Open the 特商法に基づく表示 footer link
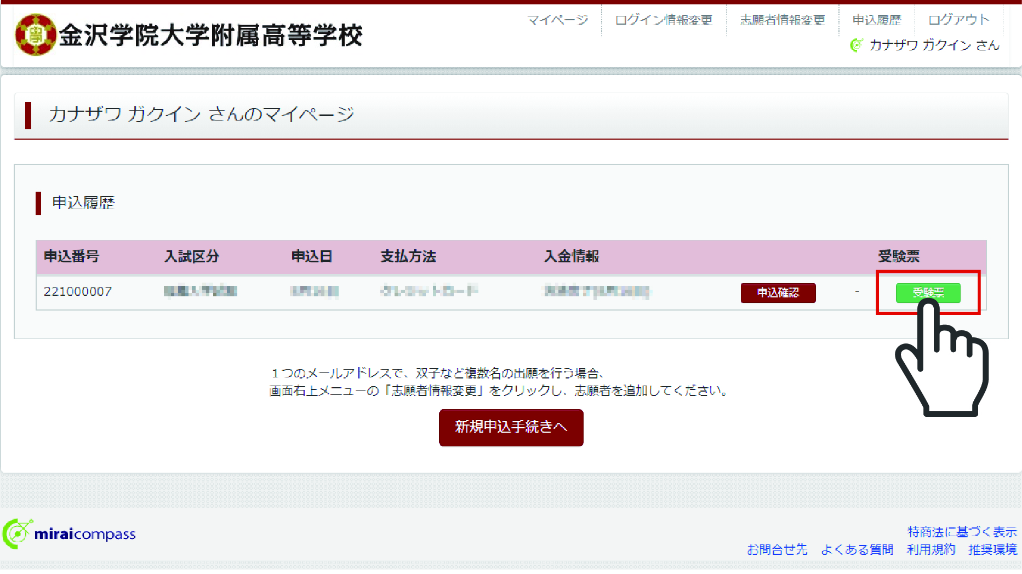 (962, 532)
